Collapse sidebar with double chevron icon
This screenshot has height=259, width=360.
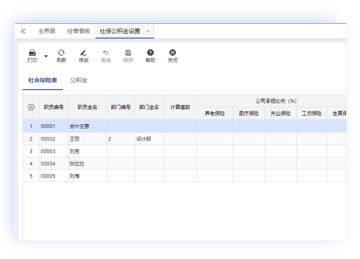click(x=23, y=31)
